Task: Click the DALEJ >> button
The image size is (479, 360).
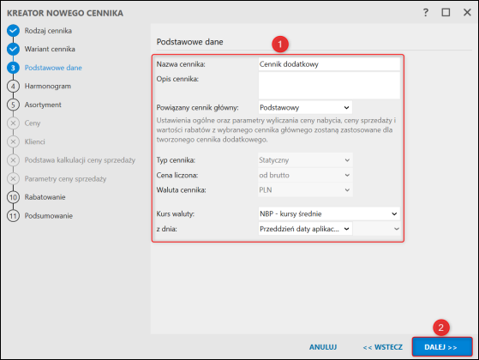Action: tap(442, 347)
